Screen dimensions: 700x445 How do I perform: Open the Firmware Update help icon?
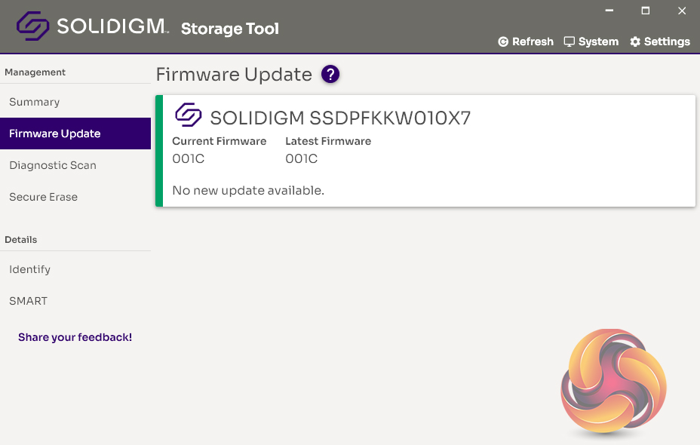tap(330, 75)
